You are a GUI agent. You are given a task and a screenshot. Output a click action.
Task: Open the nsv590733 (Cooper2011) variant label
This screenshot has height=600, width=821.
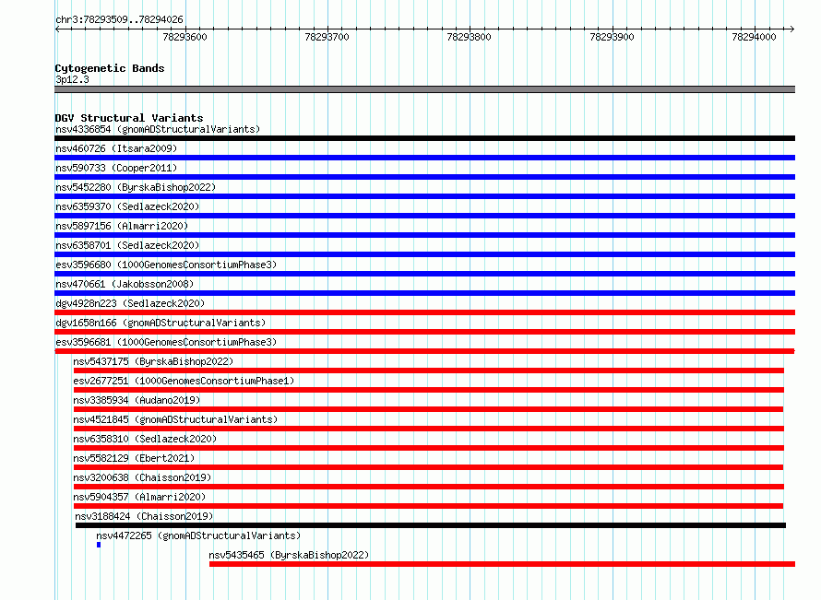116,168
